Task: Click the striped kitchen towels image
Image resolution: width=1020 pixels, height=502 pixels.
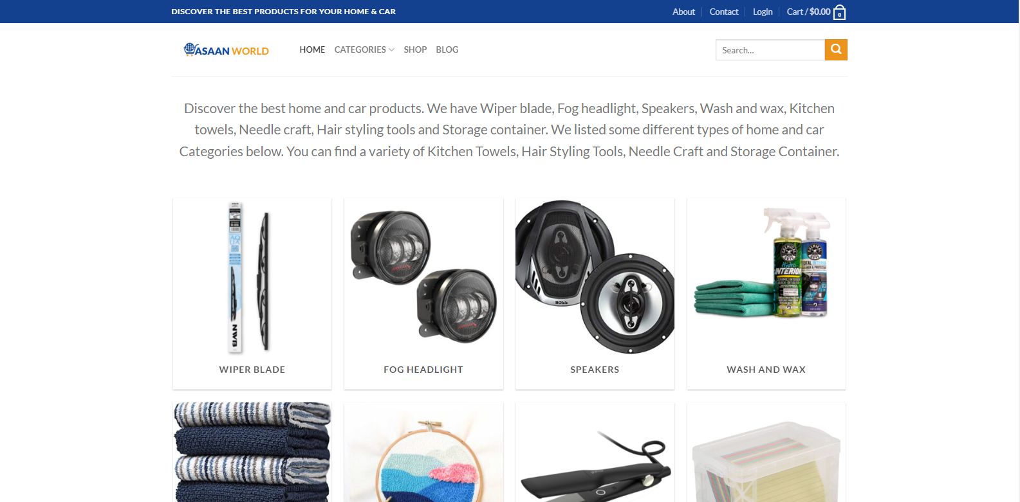Action: (x=252, y=453)
